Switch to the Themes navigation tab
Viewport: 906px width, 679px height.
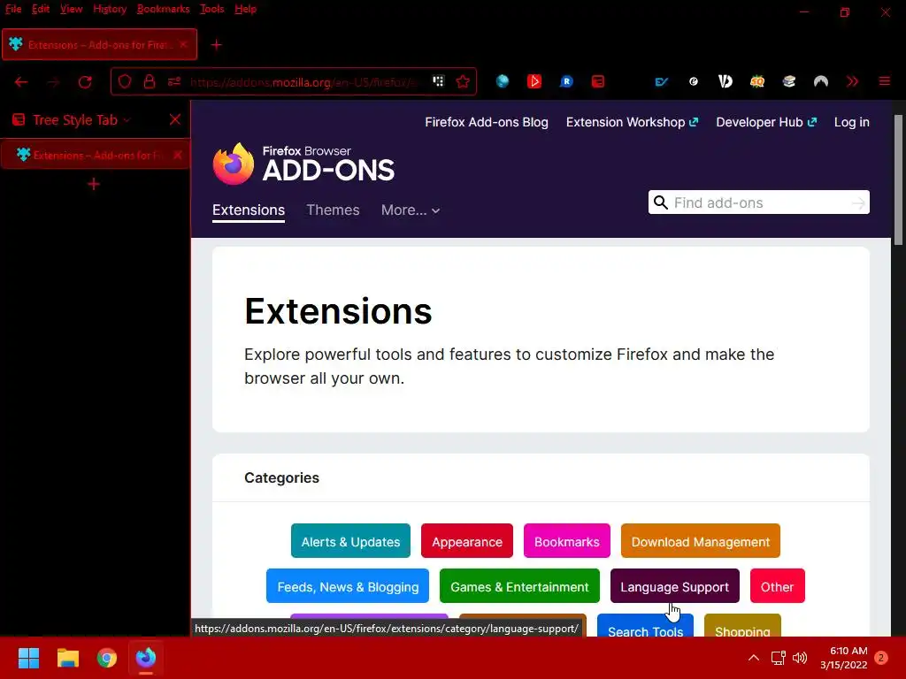click(333, 210)
